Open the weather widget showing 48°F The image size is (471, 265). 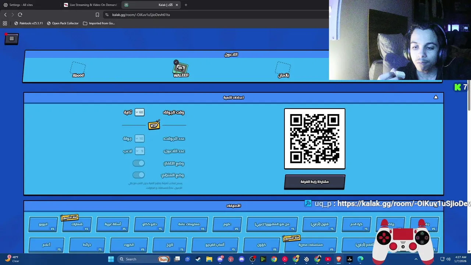(x=12, y=259)
